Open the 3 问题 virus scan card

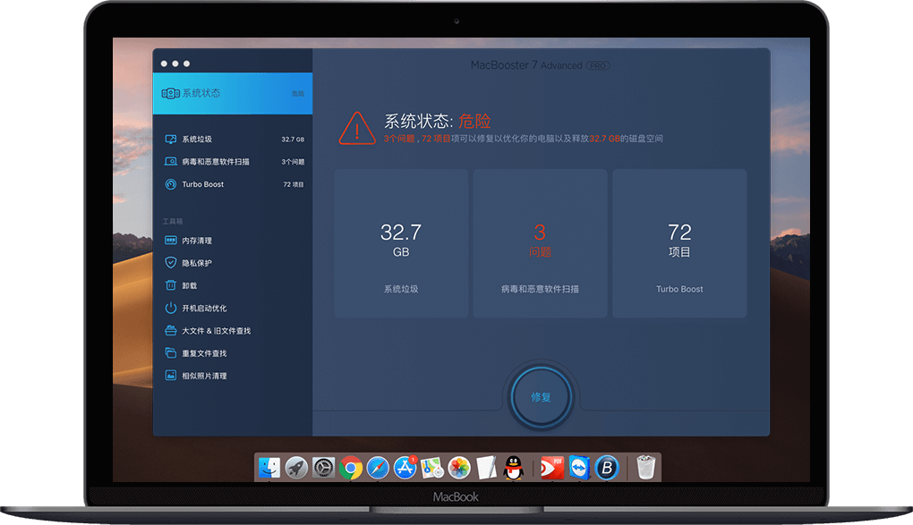[x=540, y=243]
